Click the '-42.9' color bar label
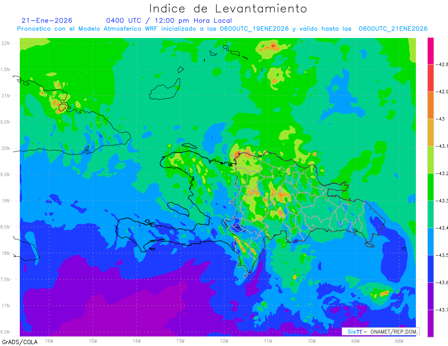 click(442, 91)
